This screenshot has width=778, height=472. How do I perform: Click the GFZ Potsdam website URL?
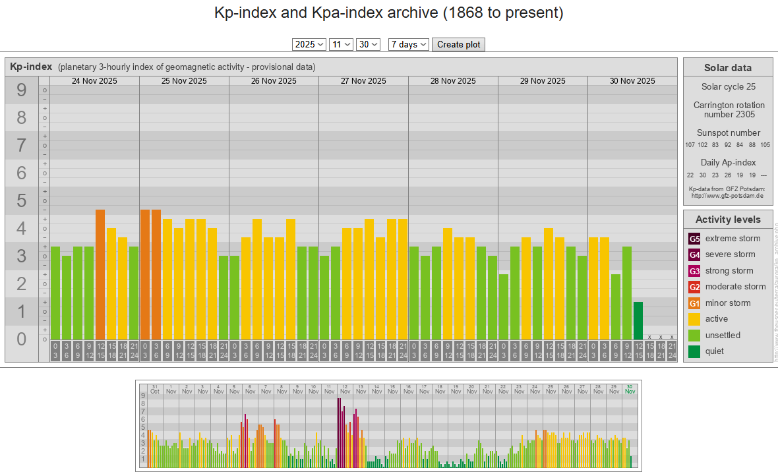(x=727, y=196)
